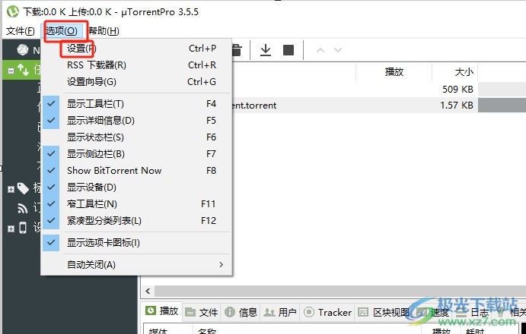Switch to the 用户 detail tab
The height and width of the screenshot is (334, 526).
[x=280, y=312]
